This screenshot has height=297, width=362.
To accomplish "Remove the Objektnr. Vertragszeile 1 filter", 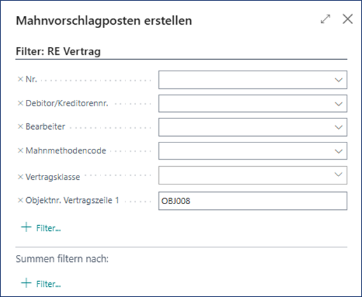I will tap(20, 200).
